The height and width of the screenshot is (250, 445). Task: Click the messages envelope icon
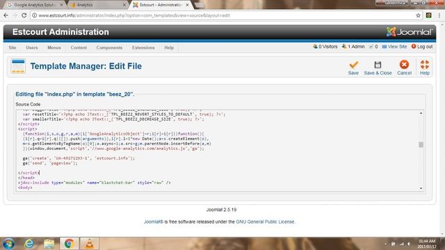[371, 47]
